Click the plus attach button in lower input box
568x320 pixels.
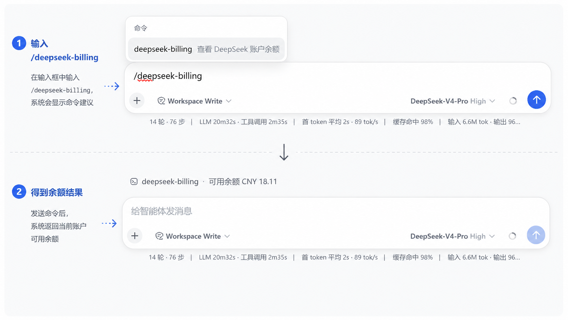[135, 236]
